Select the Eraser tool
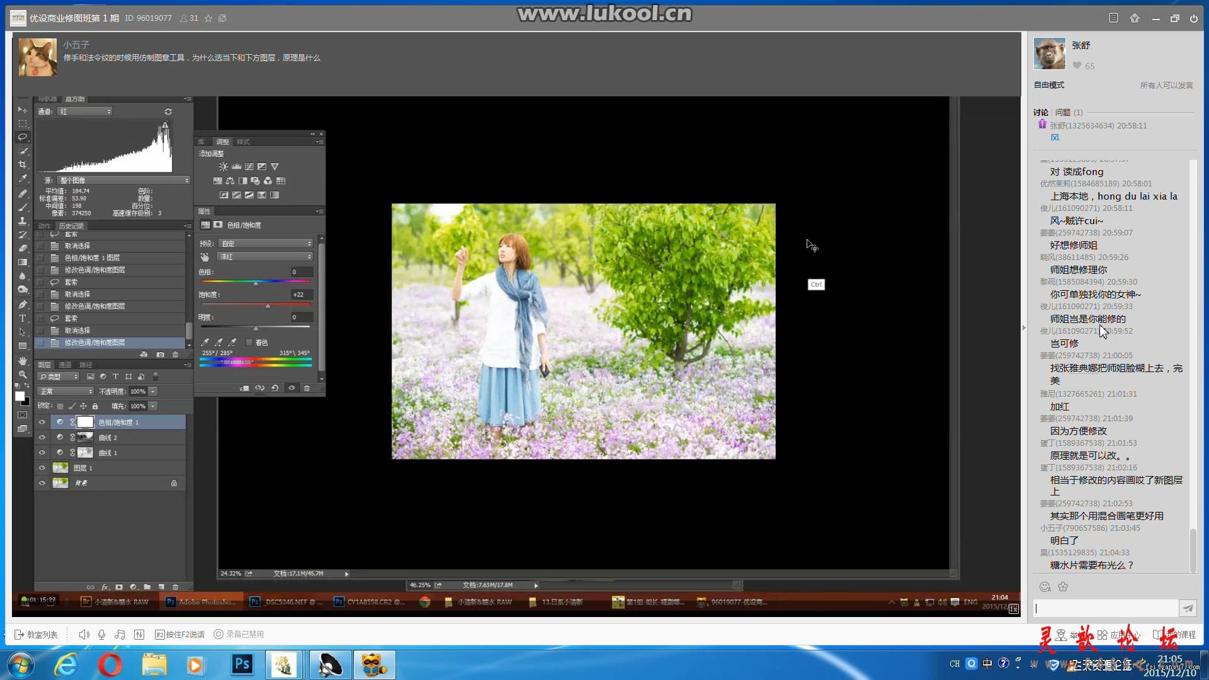This screenshot has width=1209, height=680. [x=23, y=248]
